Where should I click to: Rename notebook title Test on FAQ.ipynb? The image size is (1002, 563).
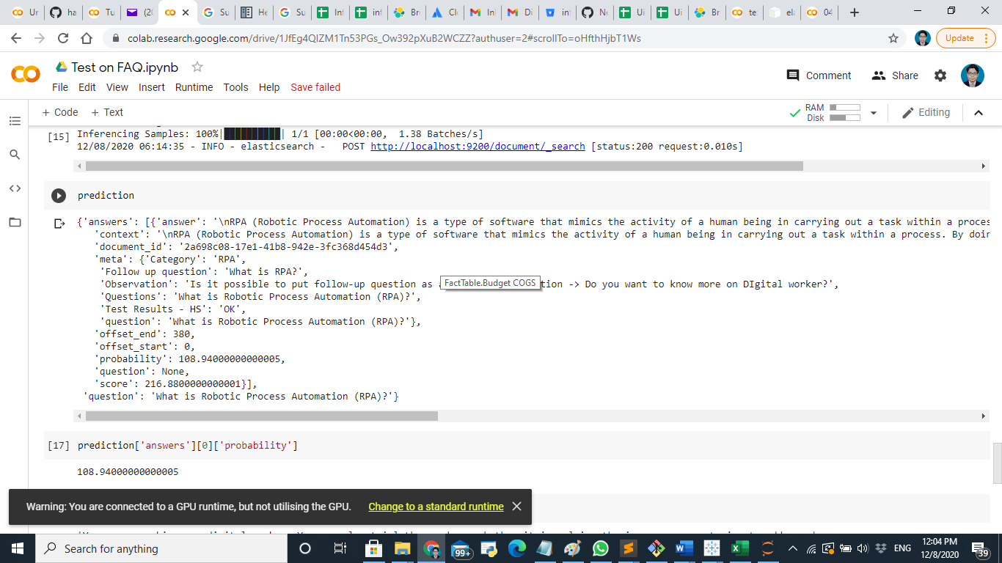125,67
